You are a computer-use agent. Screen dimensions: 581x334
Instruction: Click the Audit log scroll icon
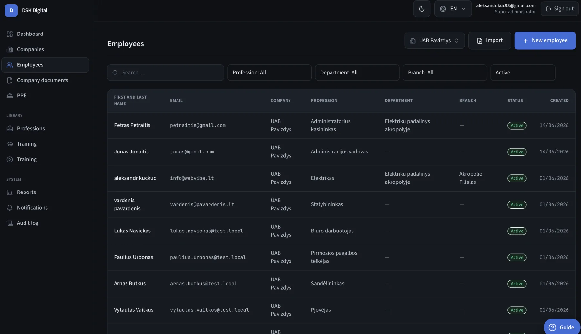point(10,223)
